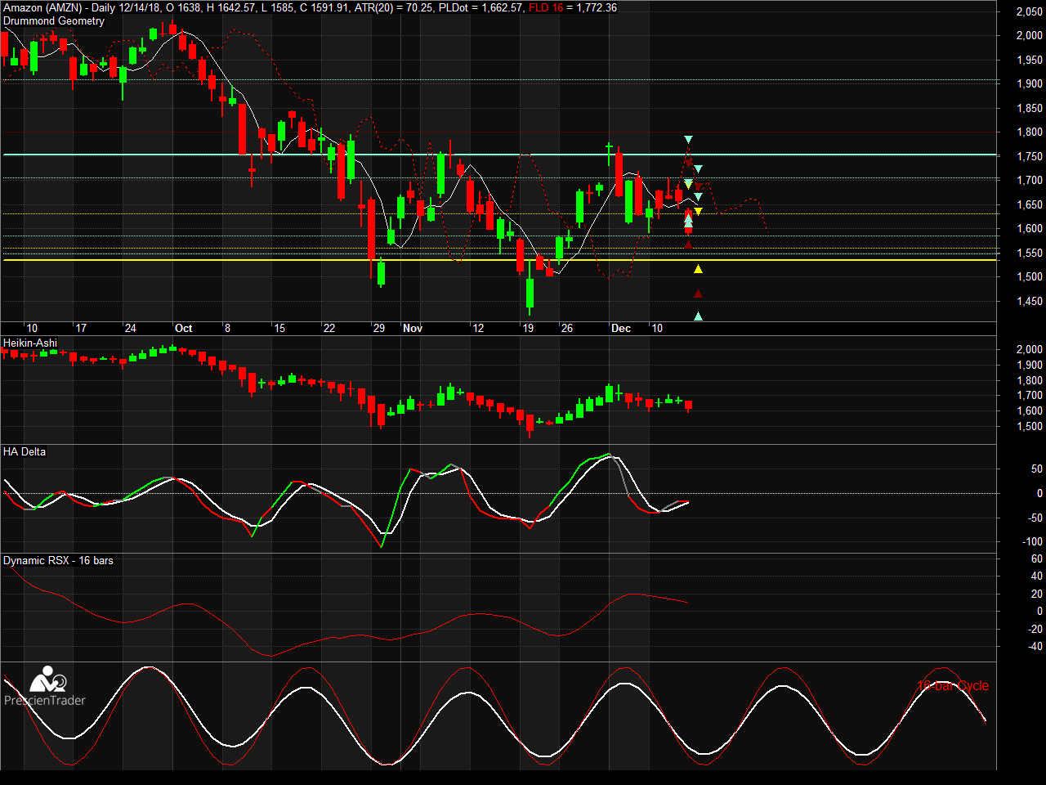Click the 50 HA Delta axis label

point(1036,469)
